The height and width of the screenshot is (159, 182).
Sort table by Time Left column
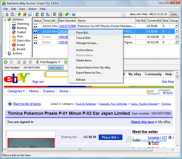(x=50, y=21)
